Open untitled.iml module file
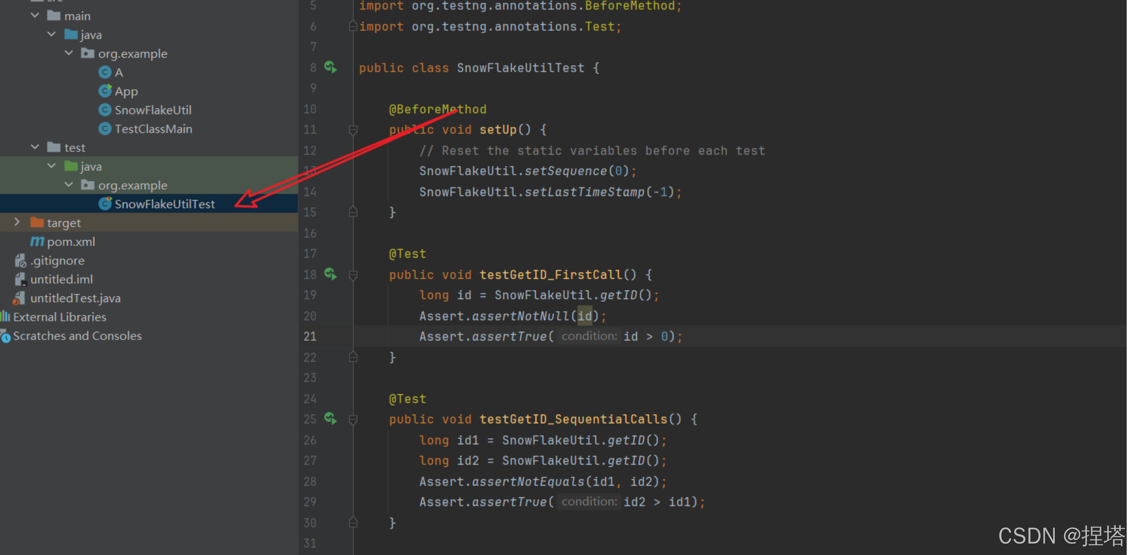The width and height of the screenshot is (1128, 555). click(x=61, y=279)
